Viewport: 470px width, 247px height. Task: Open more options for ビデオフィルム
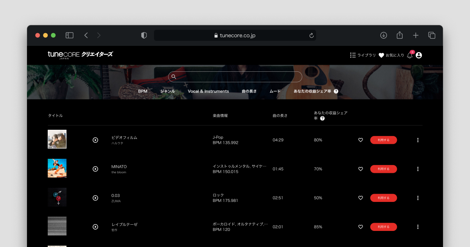[418, 140]
